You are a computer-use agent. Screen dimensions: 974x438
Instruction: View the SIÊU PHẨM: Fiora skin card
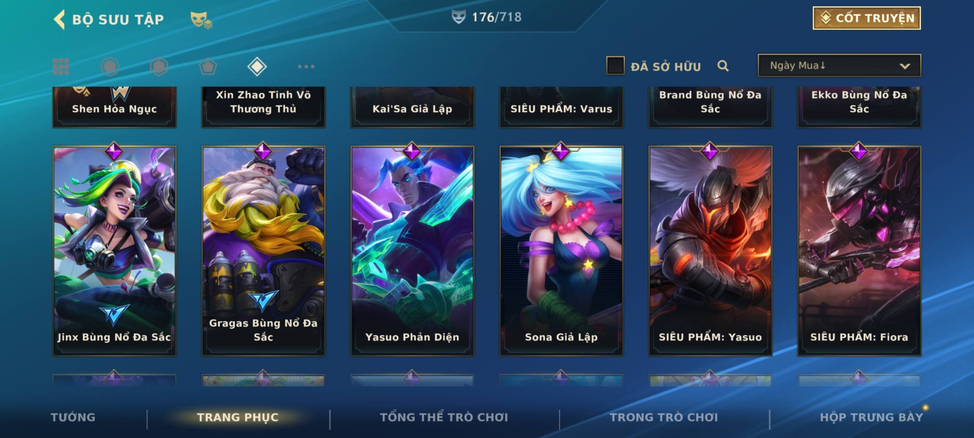859,251
